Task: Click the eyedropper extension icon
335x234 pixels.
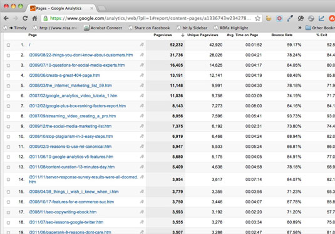Action: [290, 19]
